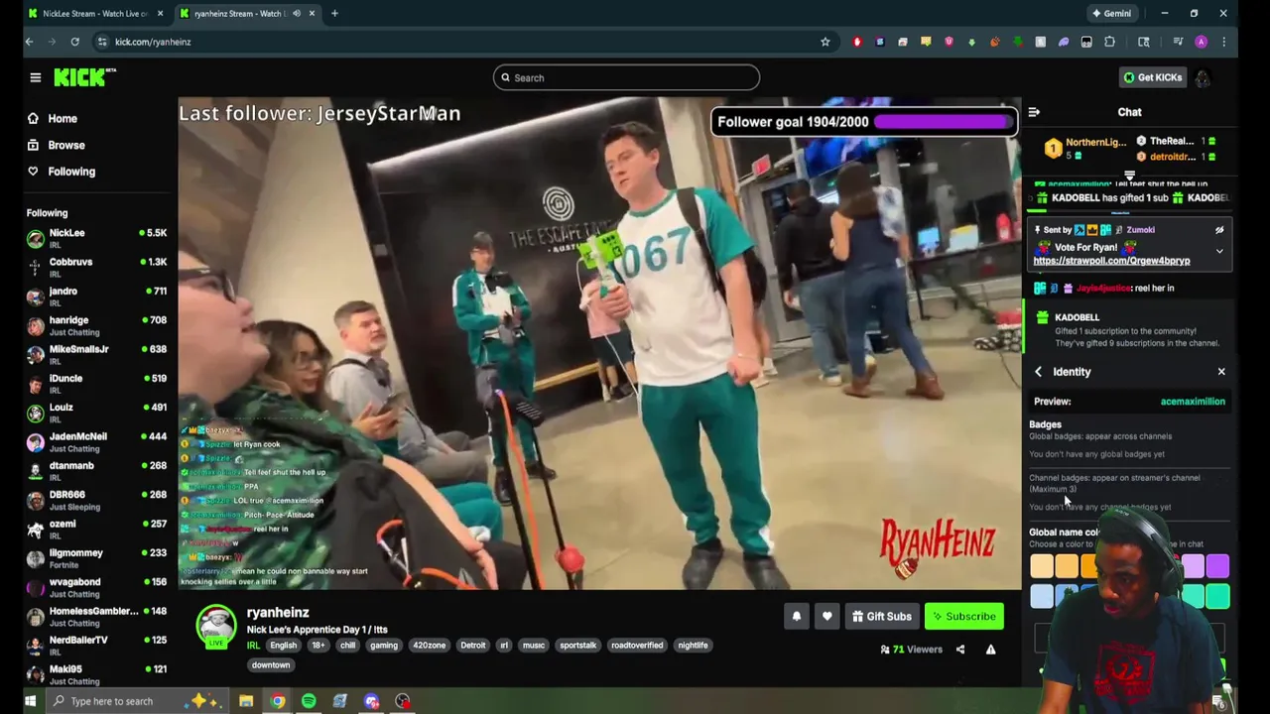Hide the pinned chat message
The height and width of the screenshot is (714, 1270).
(1219, 230)
